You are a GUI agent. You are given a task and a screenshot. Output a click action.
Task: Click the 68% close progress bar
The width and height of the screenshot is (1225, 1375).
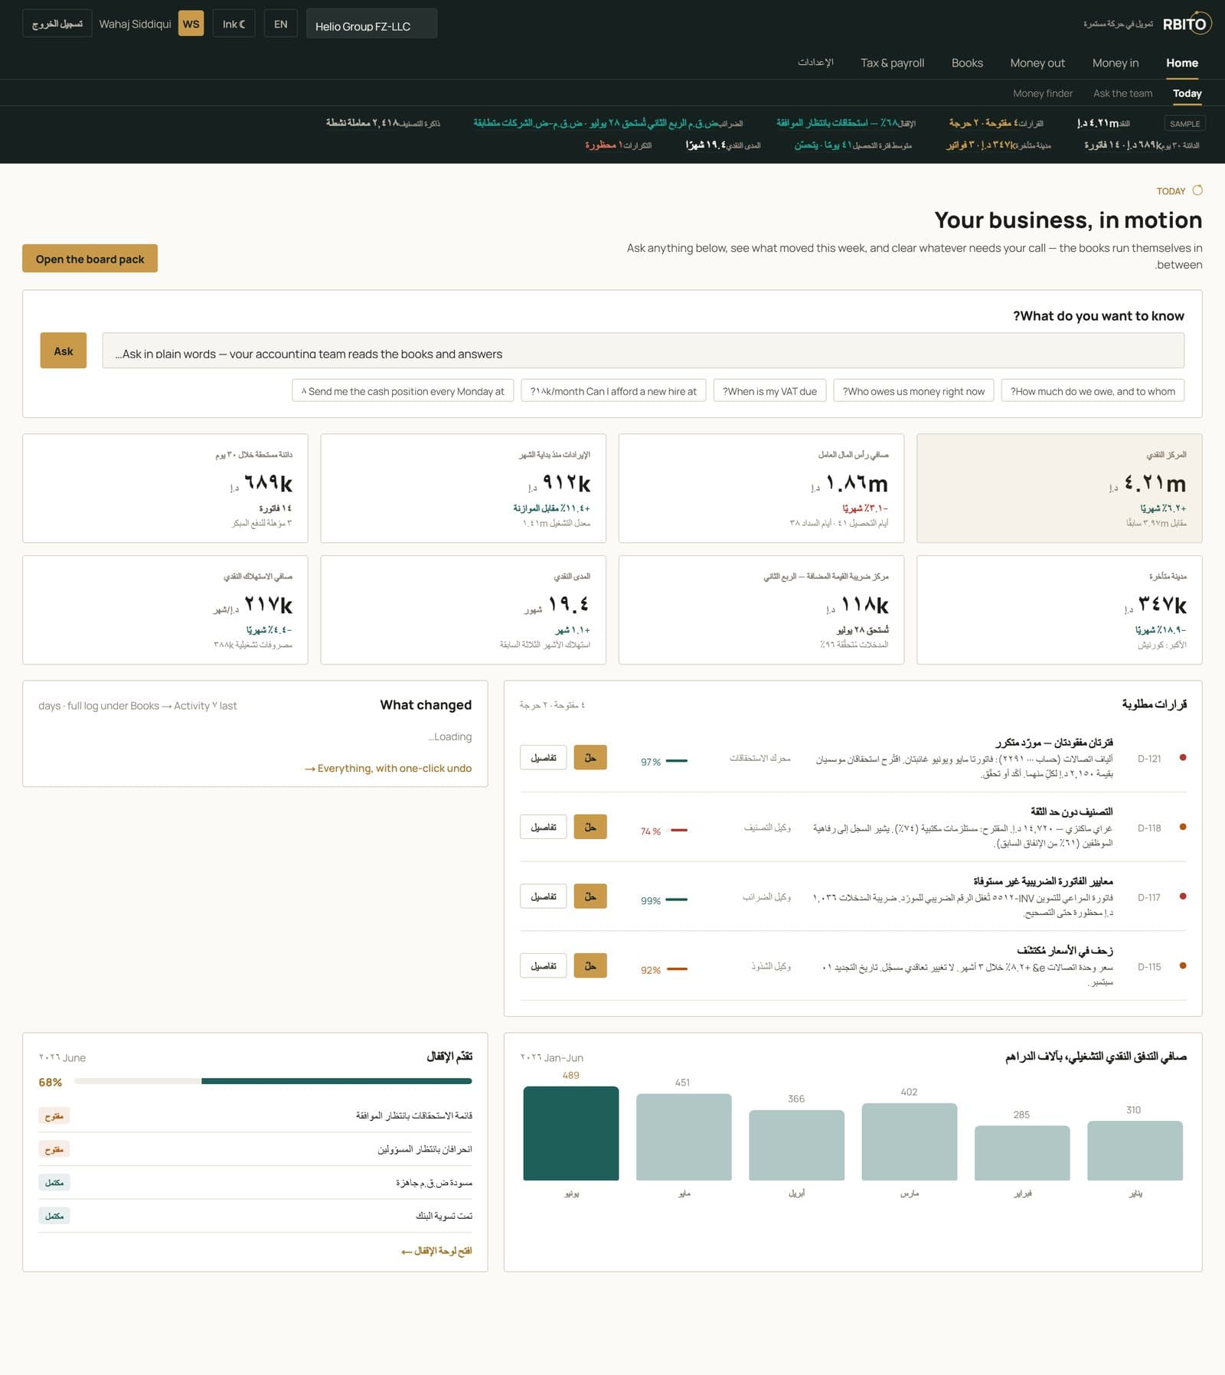point(273,1081)
